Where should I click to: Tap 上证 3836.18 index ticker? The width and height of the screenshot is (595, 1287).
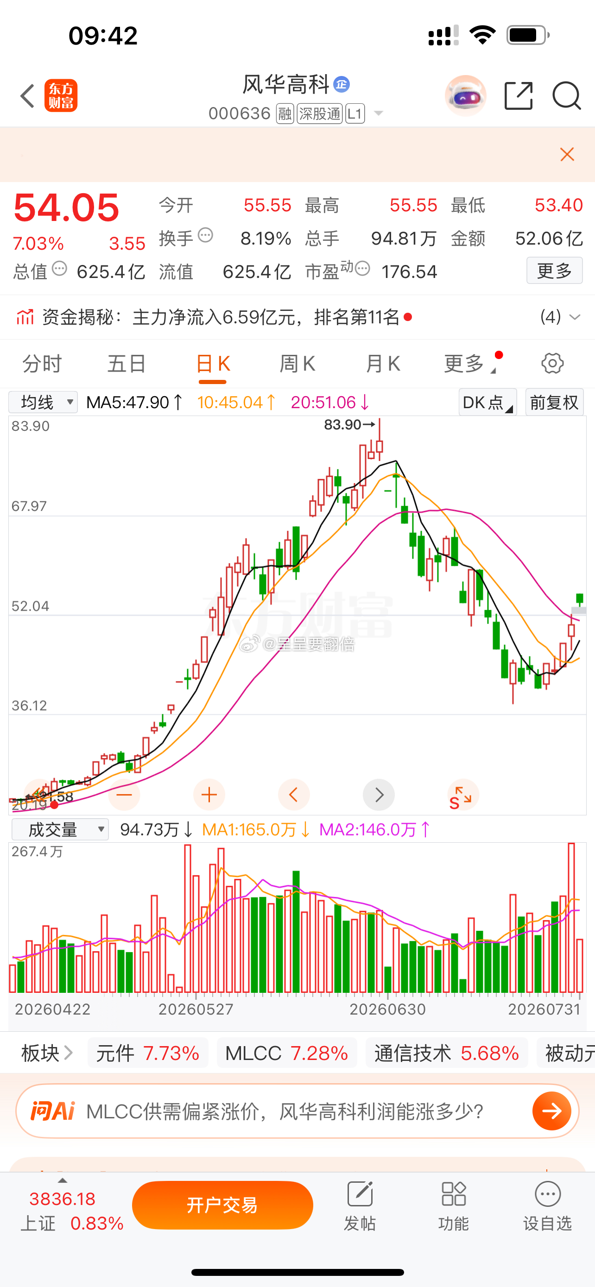click(72, 1211)
